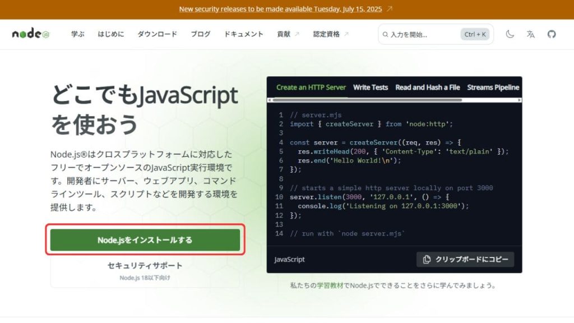Click クリップボードにコピー button
The image size is (574, 323).
(465, 259)
